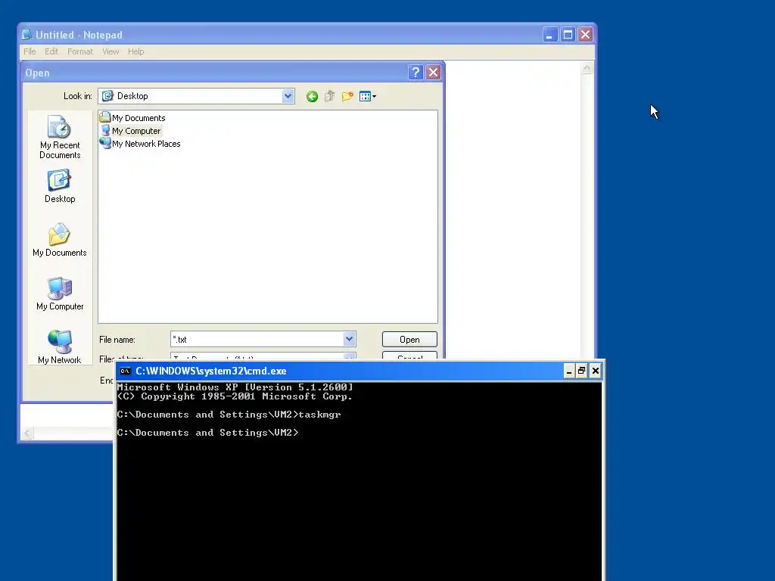This screenshot has height=581, width=775.
Task: Open Notepad's Help menu
Action: click(x=136, y=51)
